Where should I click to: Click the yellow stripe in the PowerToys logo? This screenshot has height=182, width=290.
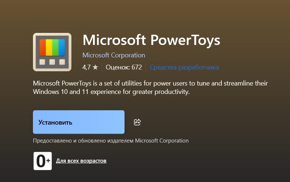pyautogui.click(x=49, y=47)
